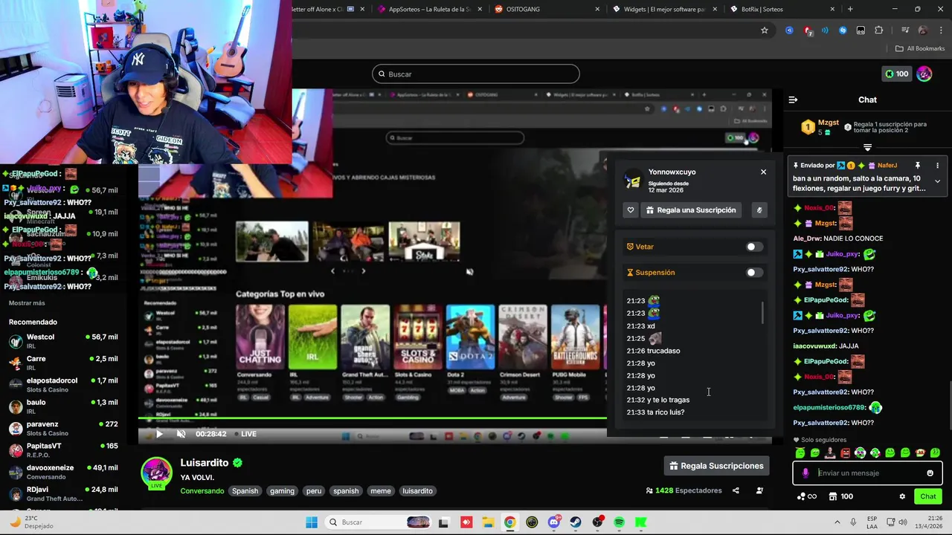The height and width of the screenshot is (535, 952).
Task: Expand the gift leaderboard arrow
Action: click(867, 147)
